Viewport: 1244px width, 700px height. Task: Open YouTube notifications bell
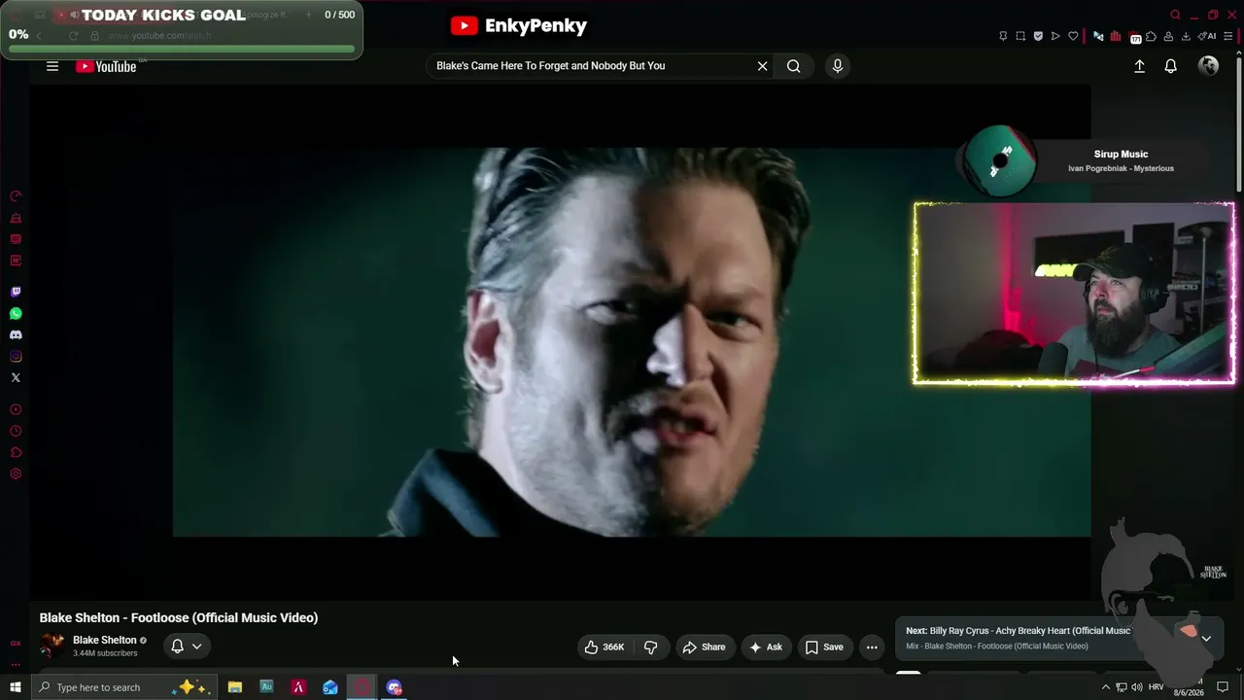pyautogui.click(x=1171, y=66)
